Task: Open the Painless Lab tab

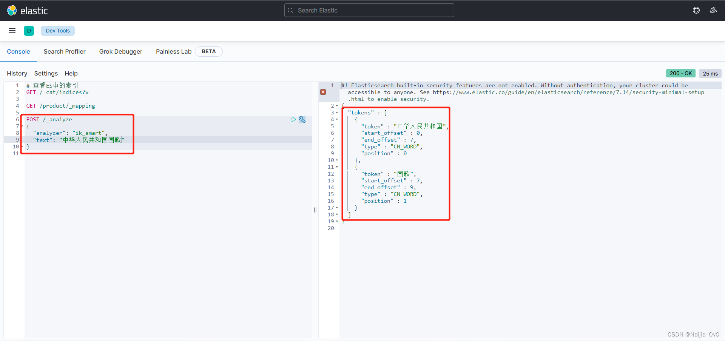Action: pos(174,51)
